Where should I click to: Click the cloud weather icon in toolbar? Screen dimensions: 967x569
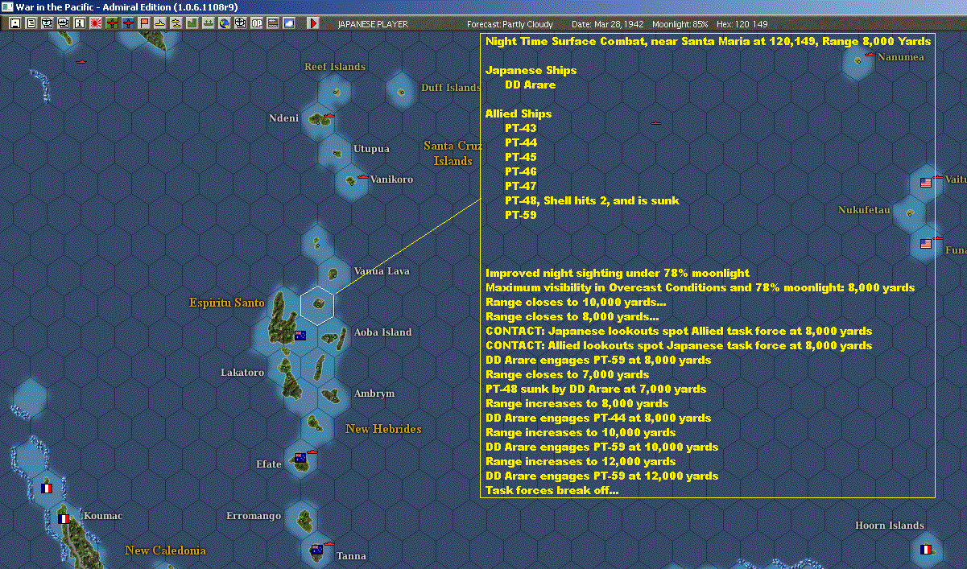click(x=289, y=24)
